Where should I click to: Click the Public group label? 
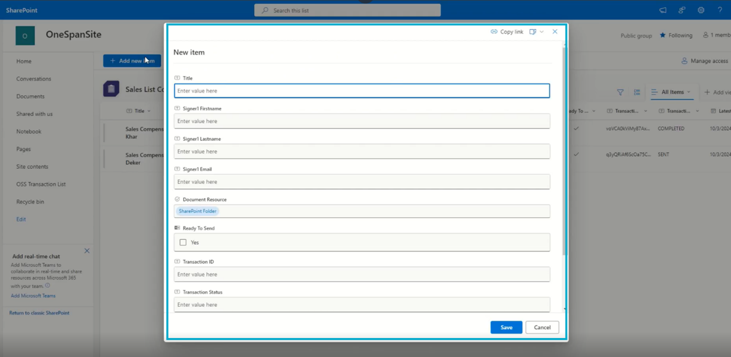coord(636,36)
